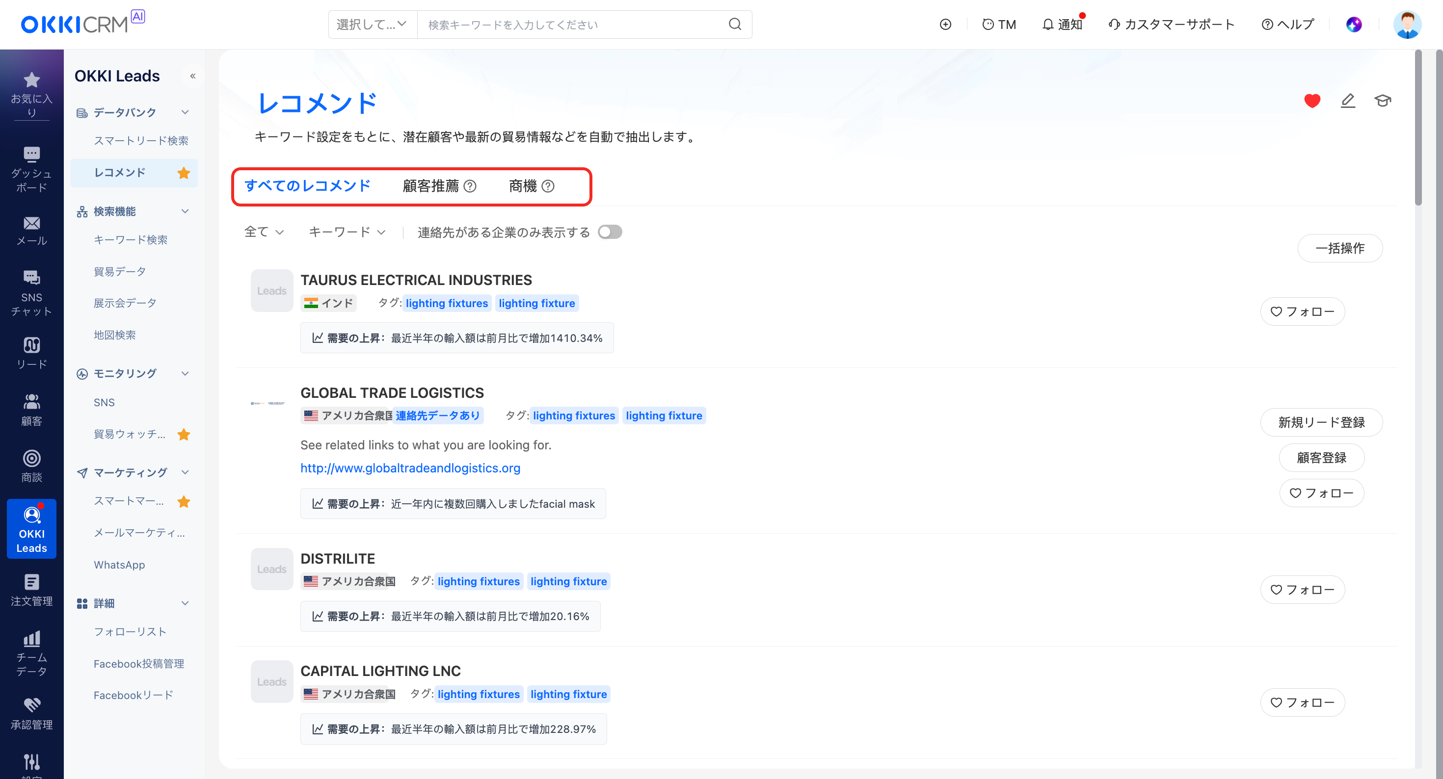Click the graduation cap tutorial icon
Screen dimensions: 1443x779
[x=1383, y=101]
